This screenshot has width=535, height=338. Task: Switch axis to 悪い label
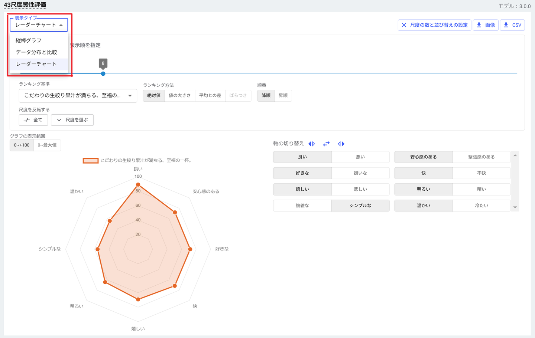(360, 157)
